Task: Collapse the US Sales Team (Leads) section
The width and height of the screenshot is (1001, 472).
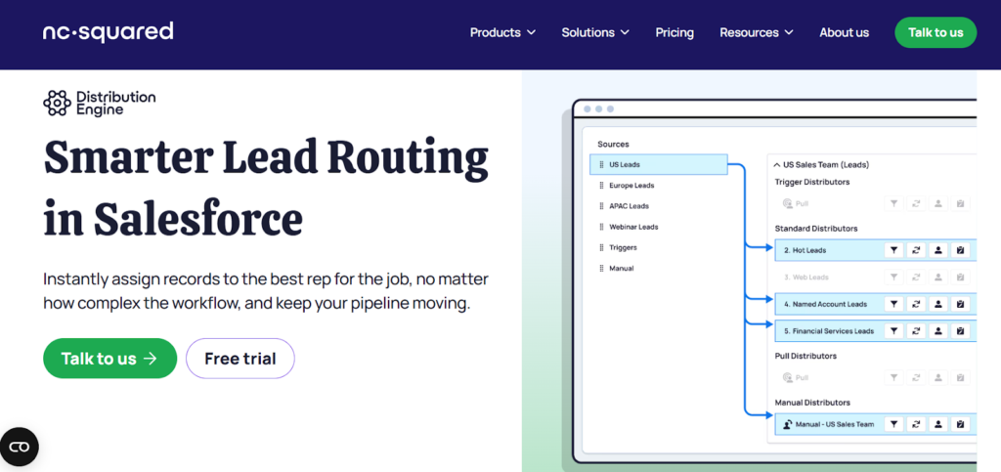Action: (x=775, y=165)
